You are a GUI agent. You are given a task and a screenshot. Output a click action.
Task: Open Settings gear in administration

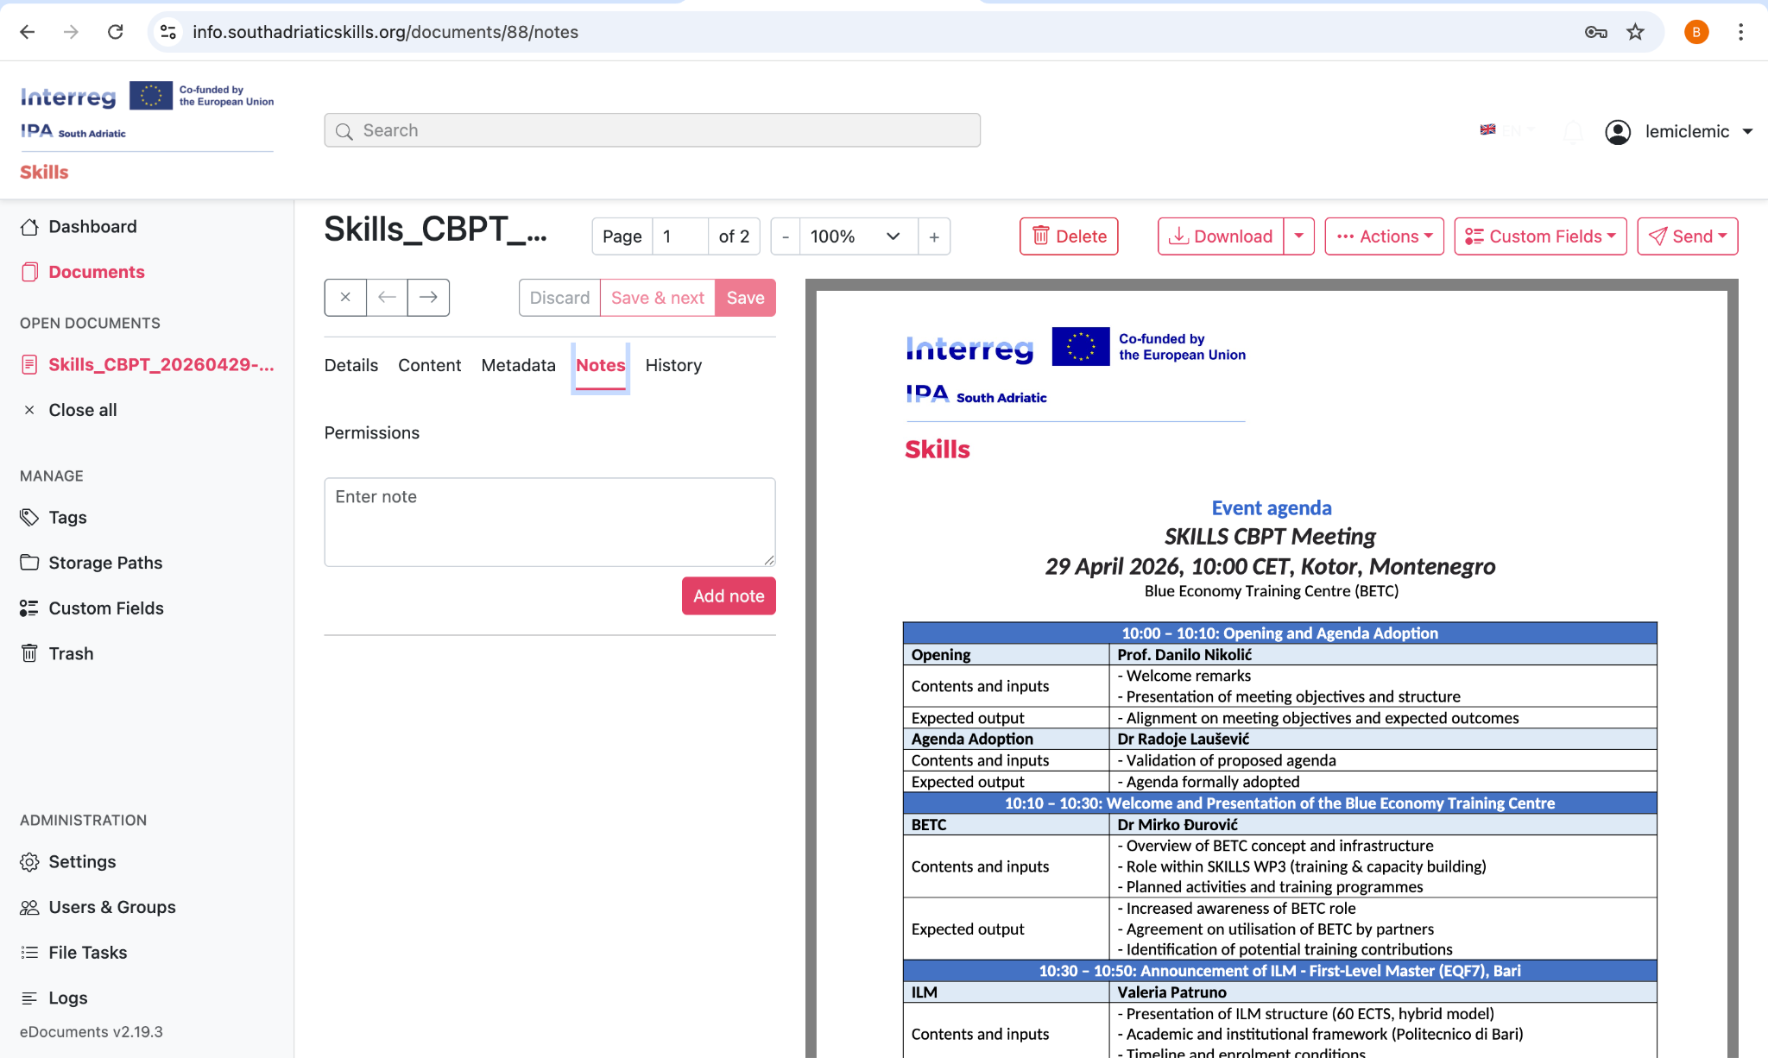coord(81,861)
